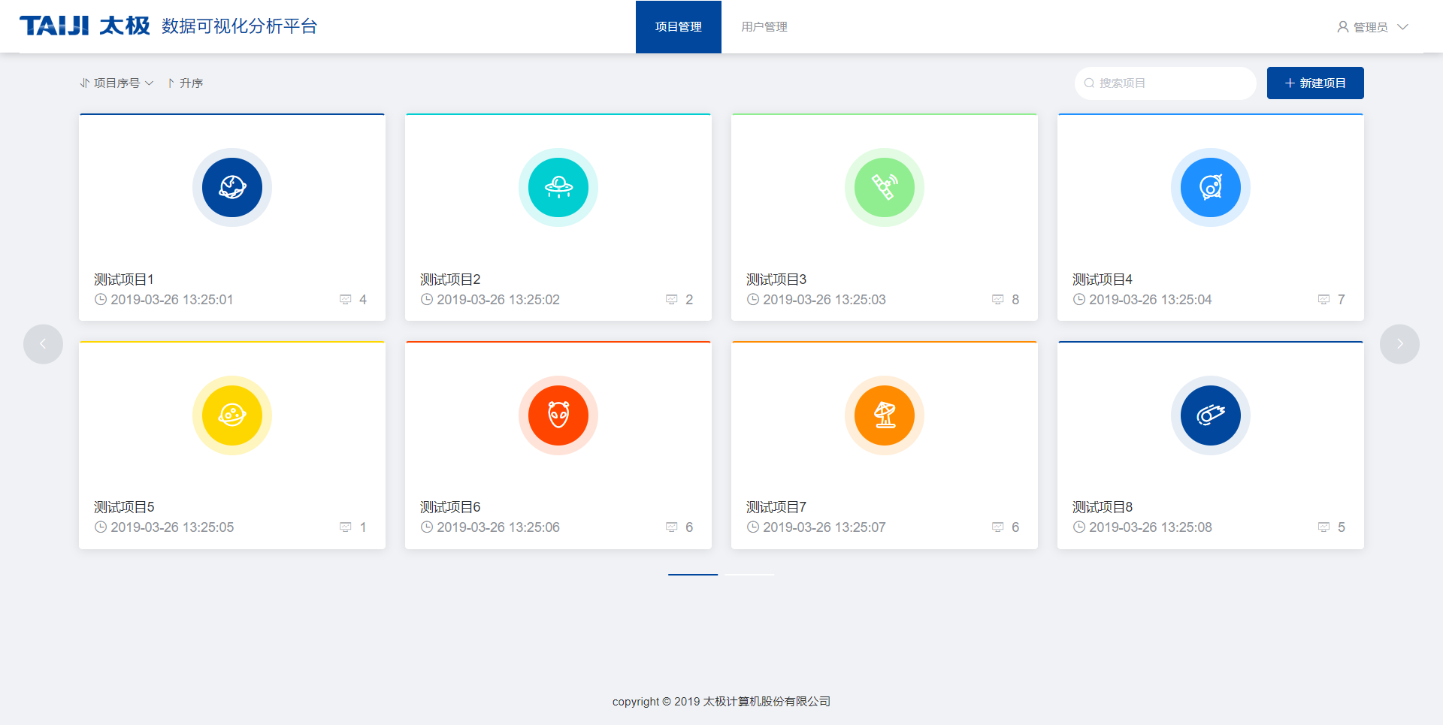1443x725 pixels.
Task: Click the clock icon on 测试项目2 card
Action: pyautogui.click(x=427, y=299)
